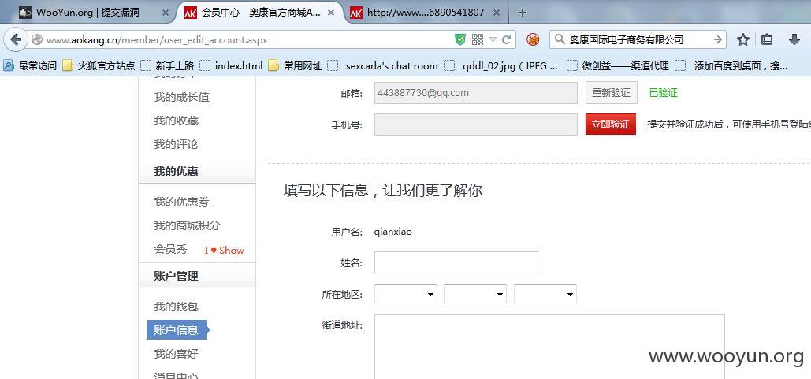
Task: Open 我的钱包 in sidebar
Action: [x=176, y=307]
